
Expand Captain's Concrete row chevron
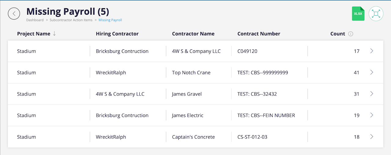pos(372,137)
